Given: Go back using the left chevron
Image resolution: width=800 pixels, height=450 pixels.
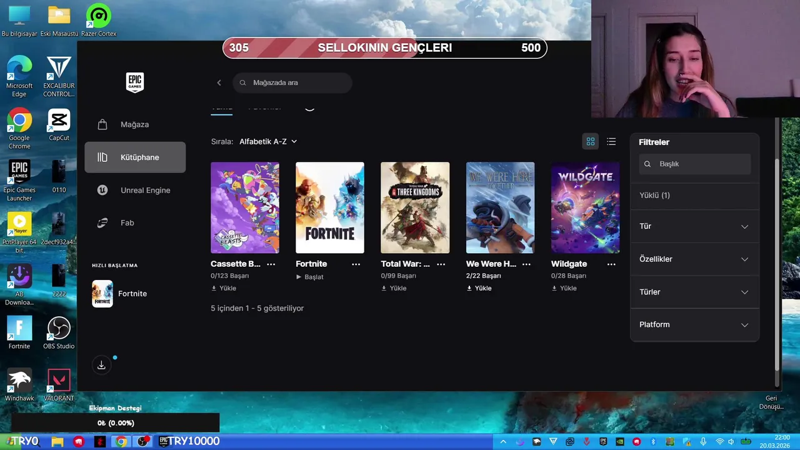Looking at the screenshot, I should tap(219, 82).
